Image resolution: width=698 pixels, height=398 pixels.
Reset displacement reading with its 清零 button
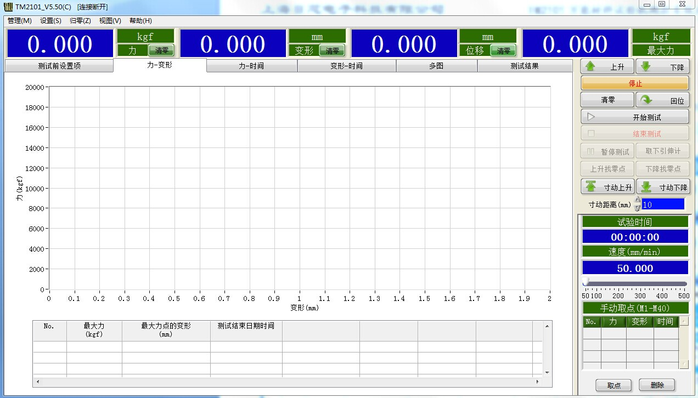click(503, 50)
